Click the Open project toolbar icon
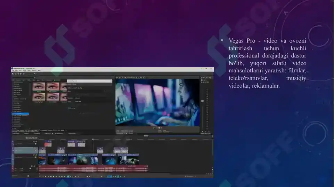 pyautogui.click(x=16, y=74)
